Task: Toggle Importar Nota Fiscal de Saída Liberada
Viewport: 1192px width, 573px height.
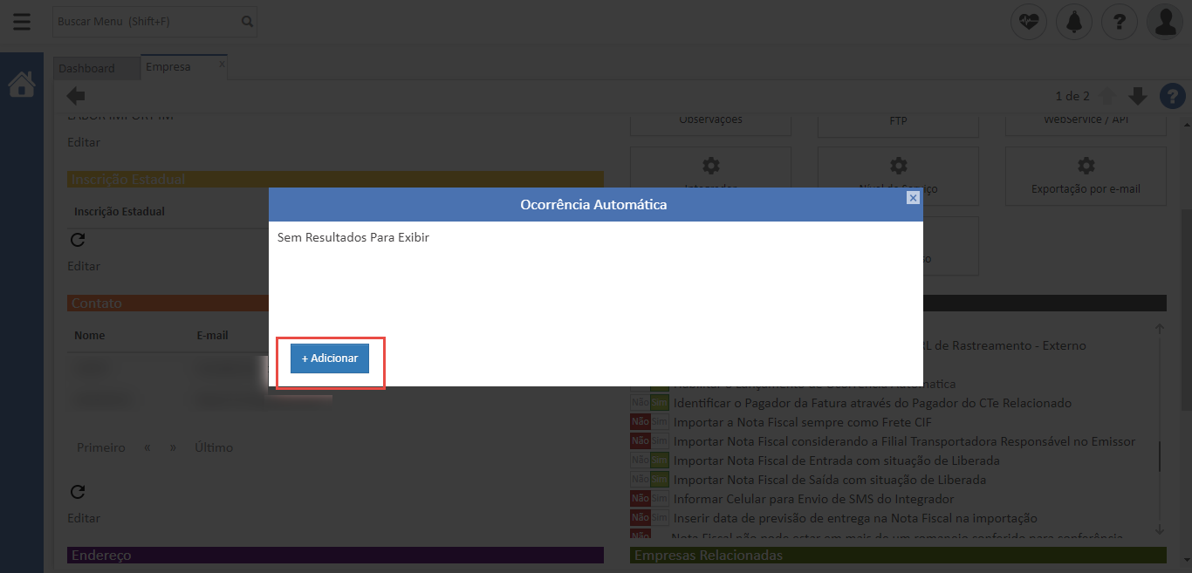Action: (649, 480)
